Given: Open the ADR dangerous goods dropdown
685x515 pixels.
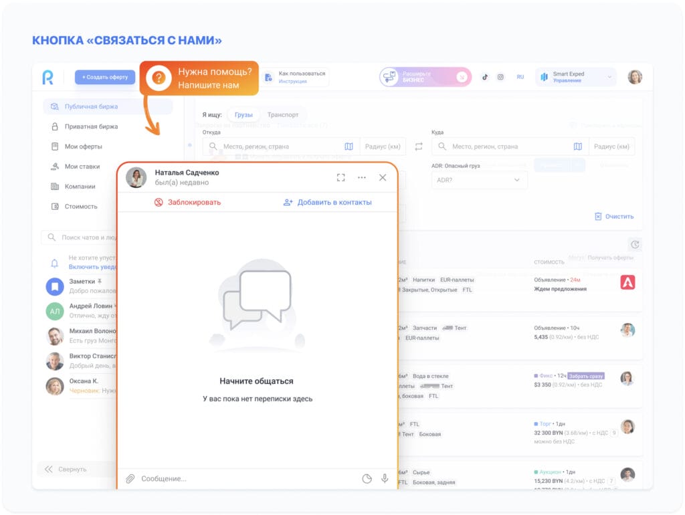Looking at the screenshot, I should click(x=479, y=180).
